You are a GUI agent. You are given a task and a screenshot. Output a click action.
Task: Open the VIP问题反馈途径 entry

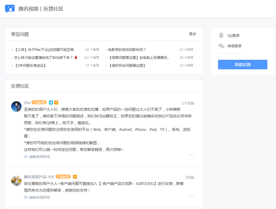(30, 65)
